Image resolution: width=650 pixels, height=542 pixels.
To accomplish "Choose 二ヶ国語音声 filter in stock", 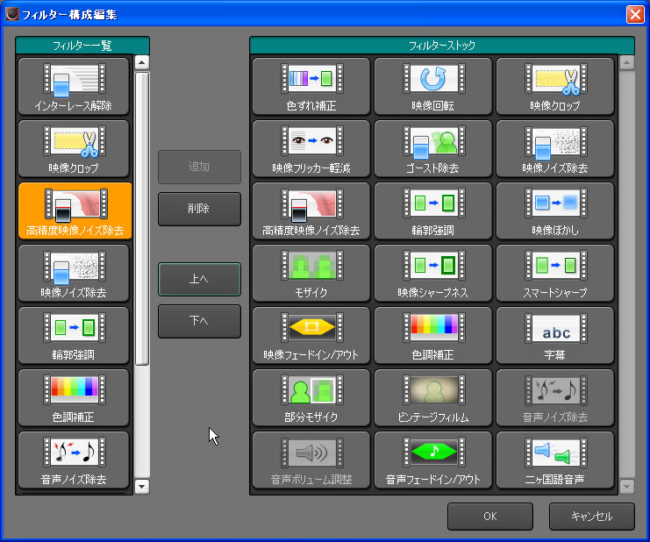I will coord(555,460).
